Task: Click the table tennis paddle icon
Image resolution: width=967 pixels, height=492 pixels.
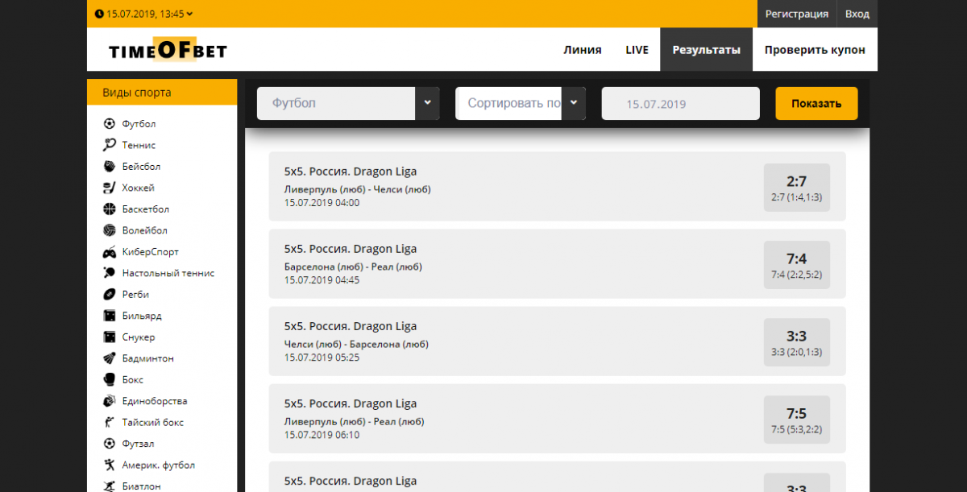Action: (110, 273)
